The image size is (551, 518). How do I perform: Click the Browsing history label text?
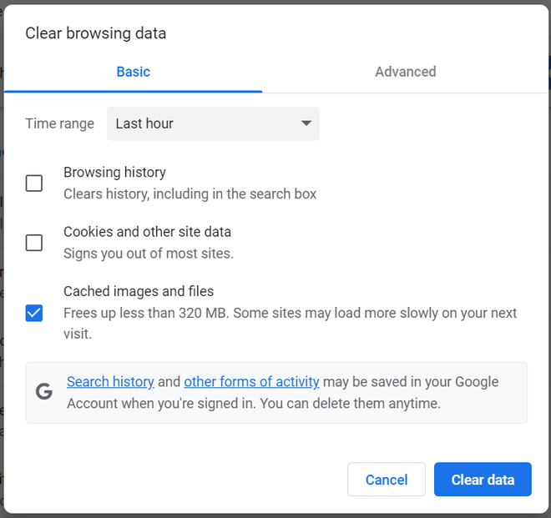114,173
